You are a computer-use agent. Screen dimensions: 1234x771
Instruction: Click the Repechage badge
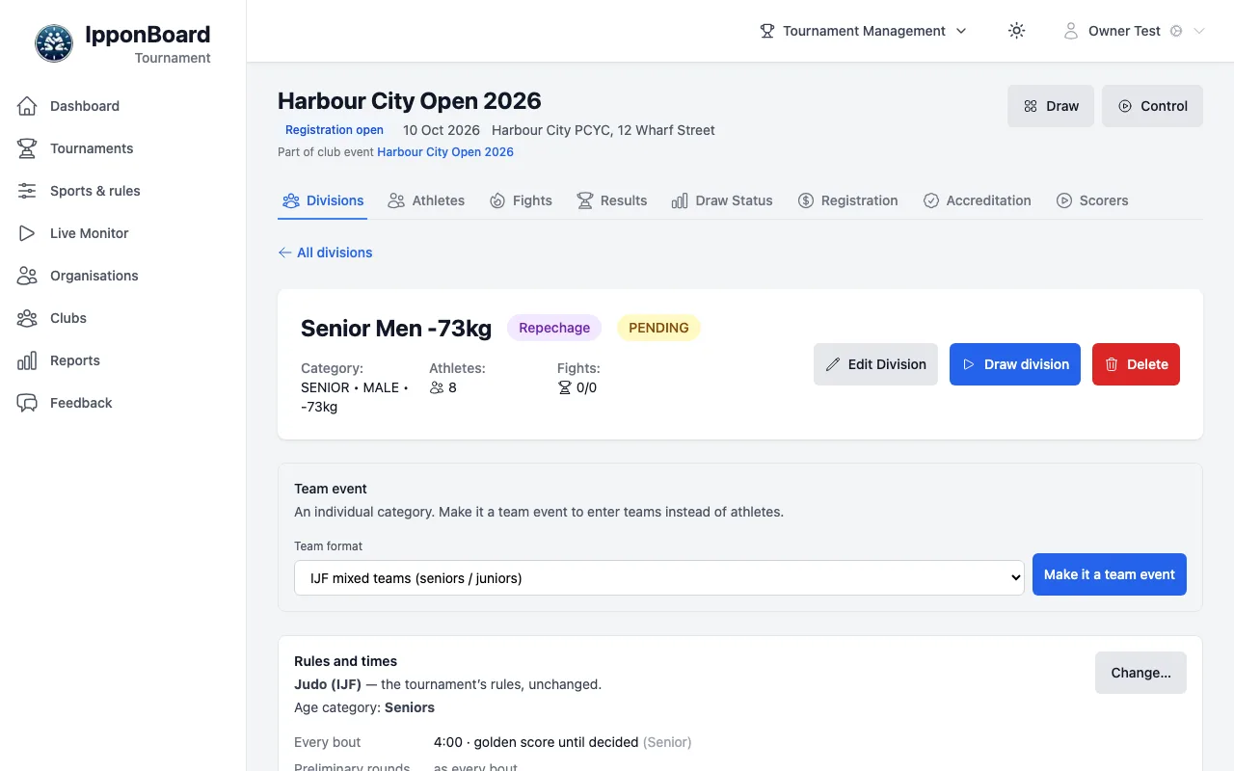pos(554,328)
